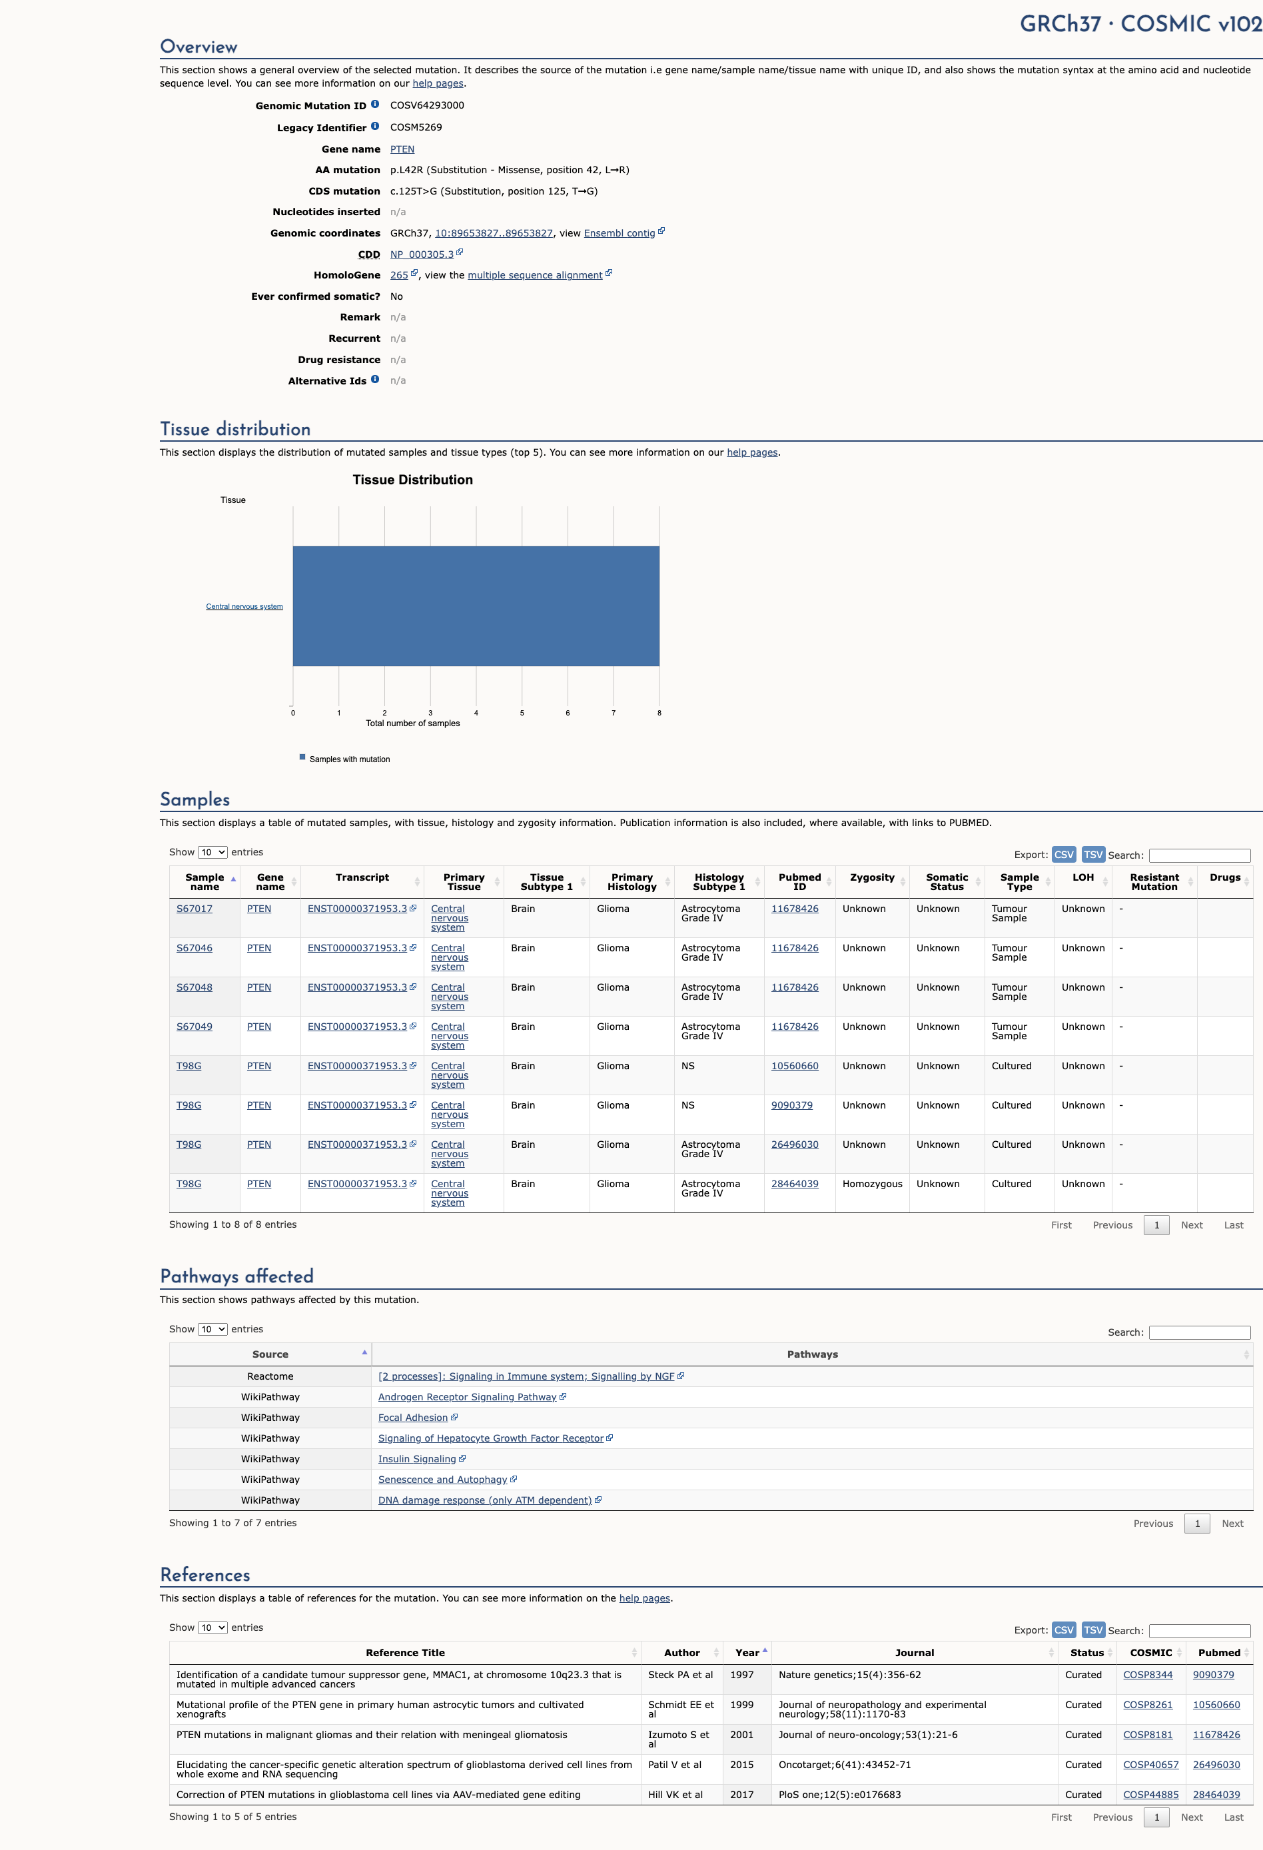Open help pages link in Tissue distribution
Viewport: 1263px width, 1850px height.
pos(752,452)
